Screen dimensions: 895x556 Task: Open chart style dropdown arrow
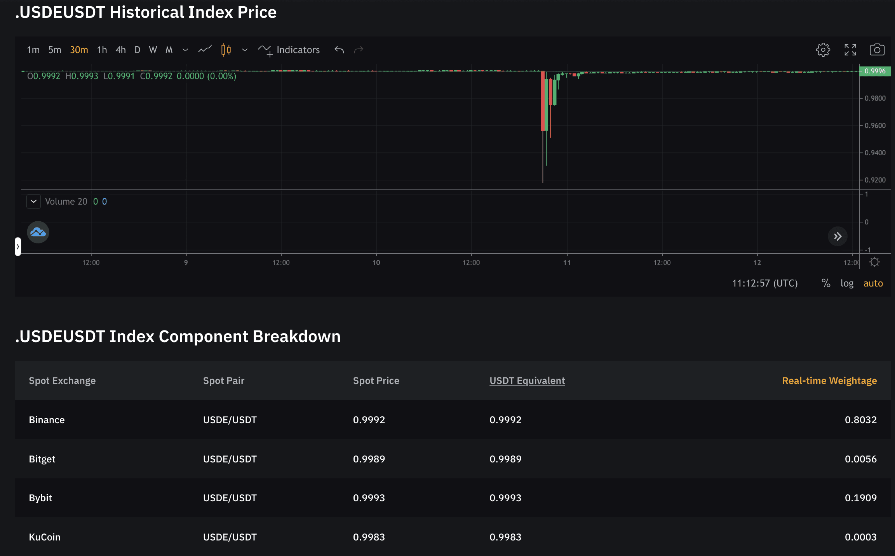point(245,50)
